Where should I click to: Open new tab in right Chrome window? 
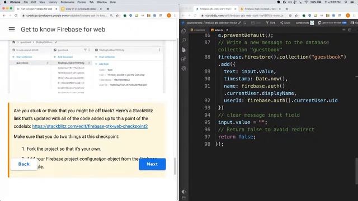287,9
